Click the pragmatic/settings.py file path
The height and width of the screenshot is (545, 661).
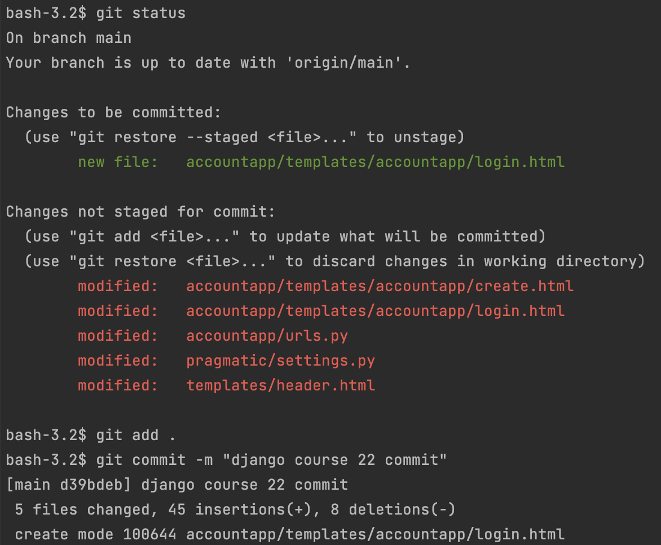point(281,361)
